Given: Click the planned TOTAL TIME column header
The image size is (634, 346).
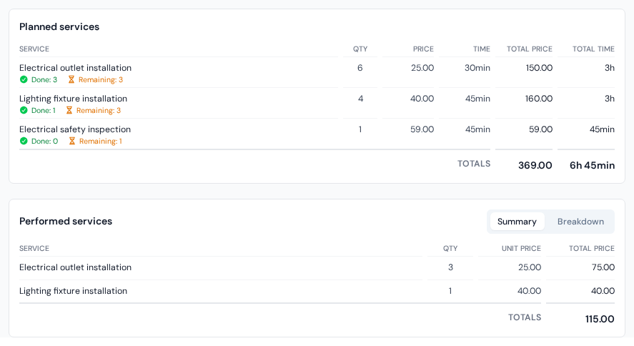Looking at the screenshot, I should [x=593, y=49].
